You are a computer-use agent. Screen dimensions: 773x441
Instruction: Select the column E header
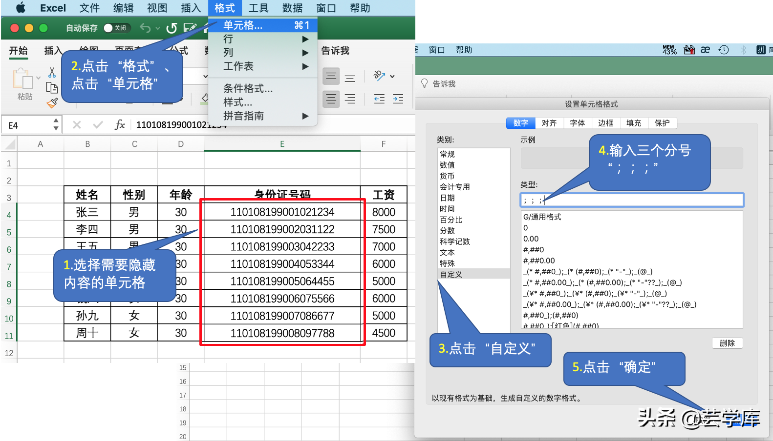(282, 144)
